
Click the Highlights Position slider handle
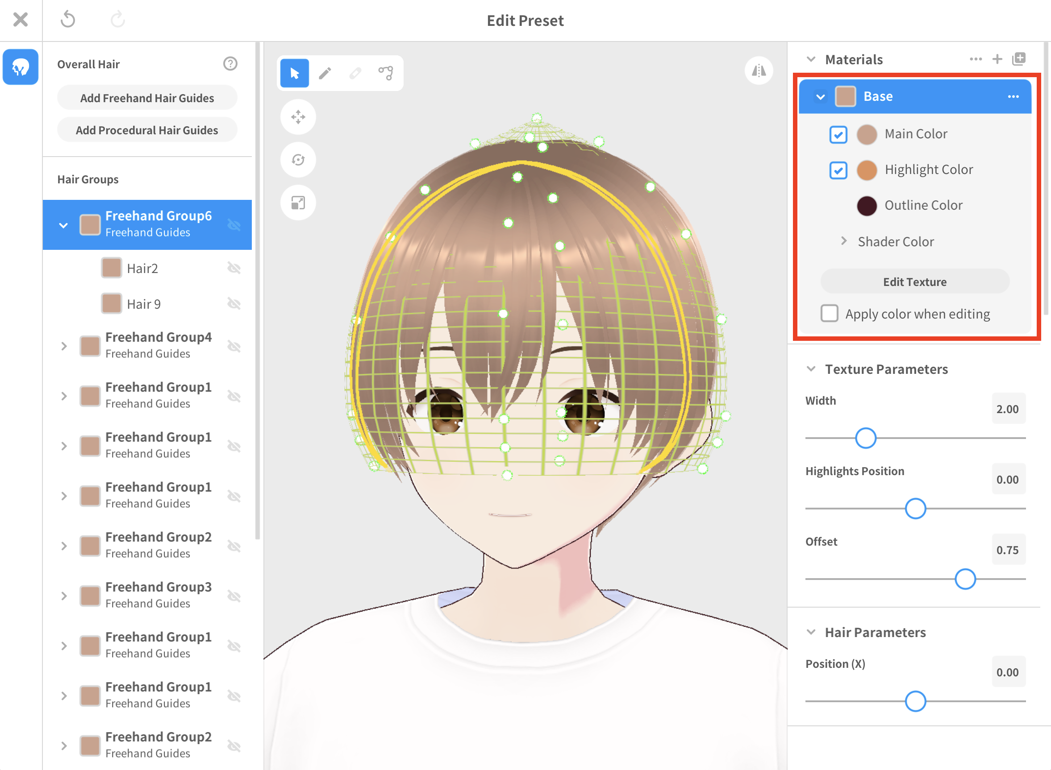pyautogui.click(x=915, y=509)
